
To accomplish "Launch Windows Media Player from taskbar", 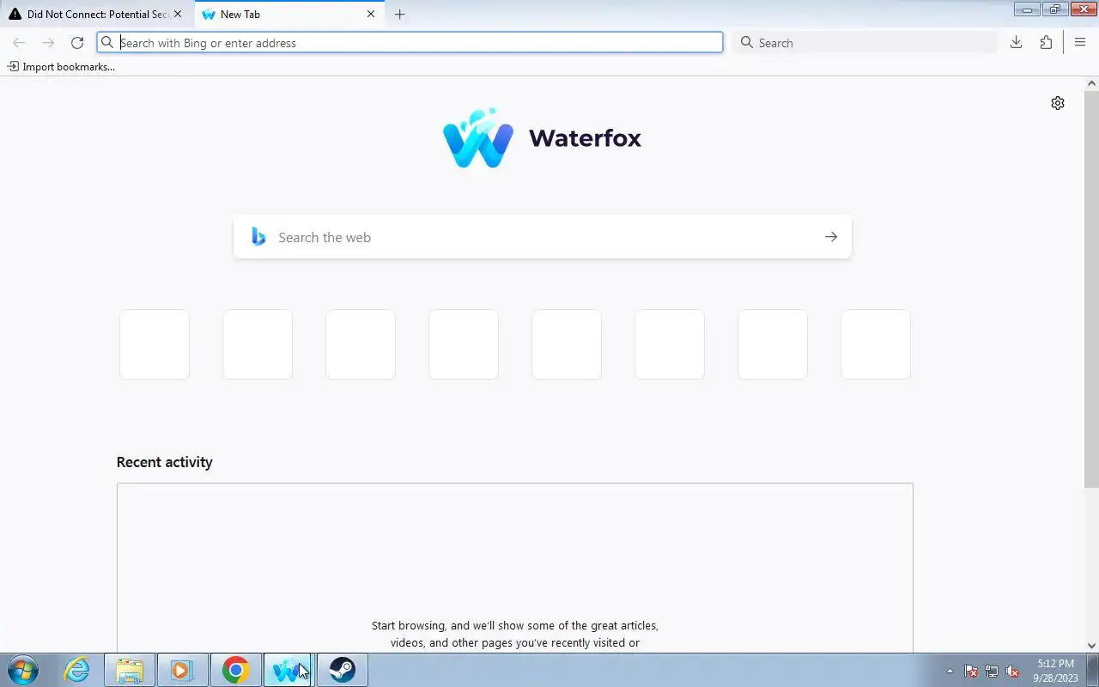I will point(182,670).
